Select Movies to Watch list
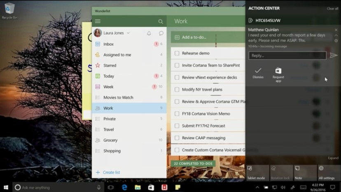This screenshot has height=192, width=341. 129,97
